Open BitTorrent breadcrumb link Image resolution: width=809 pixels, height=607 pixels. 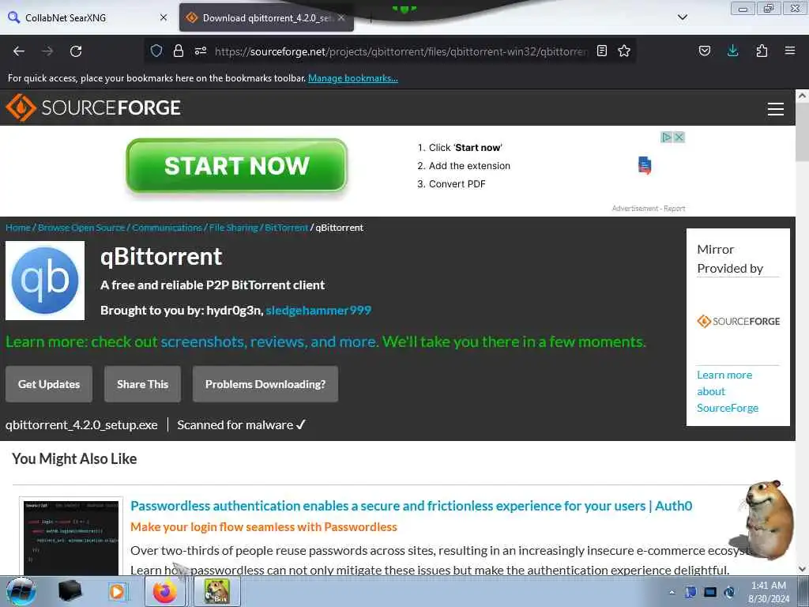286,228
